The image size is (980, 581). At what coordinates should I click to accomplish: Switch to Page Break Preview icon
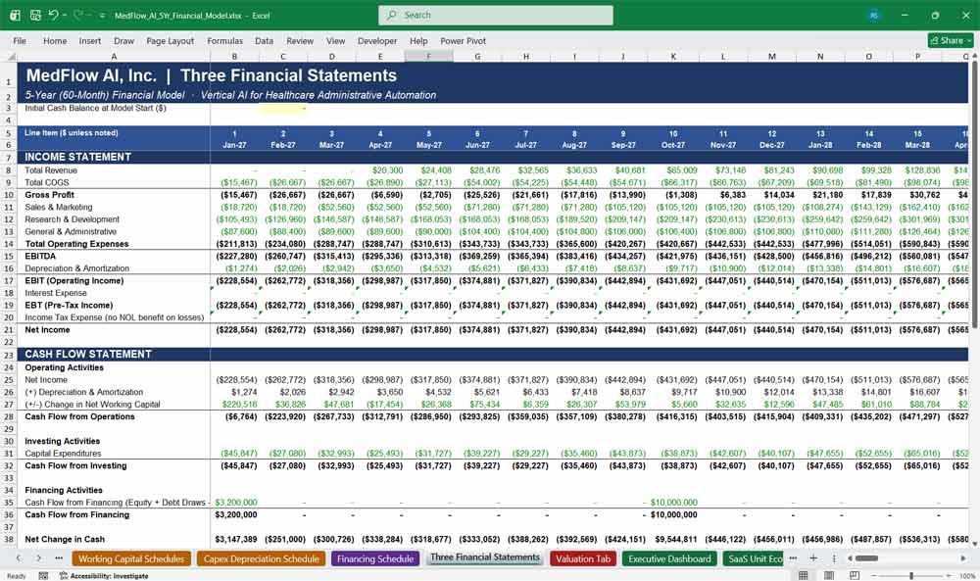[854, 575]
